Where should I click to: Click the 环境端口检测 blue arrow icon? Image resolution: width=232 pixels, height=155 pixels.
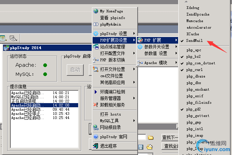(96, 92)
